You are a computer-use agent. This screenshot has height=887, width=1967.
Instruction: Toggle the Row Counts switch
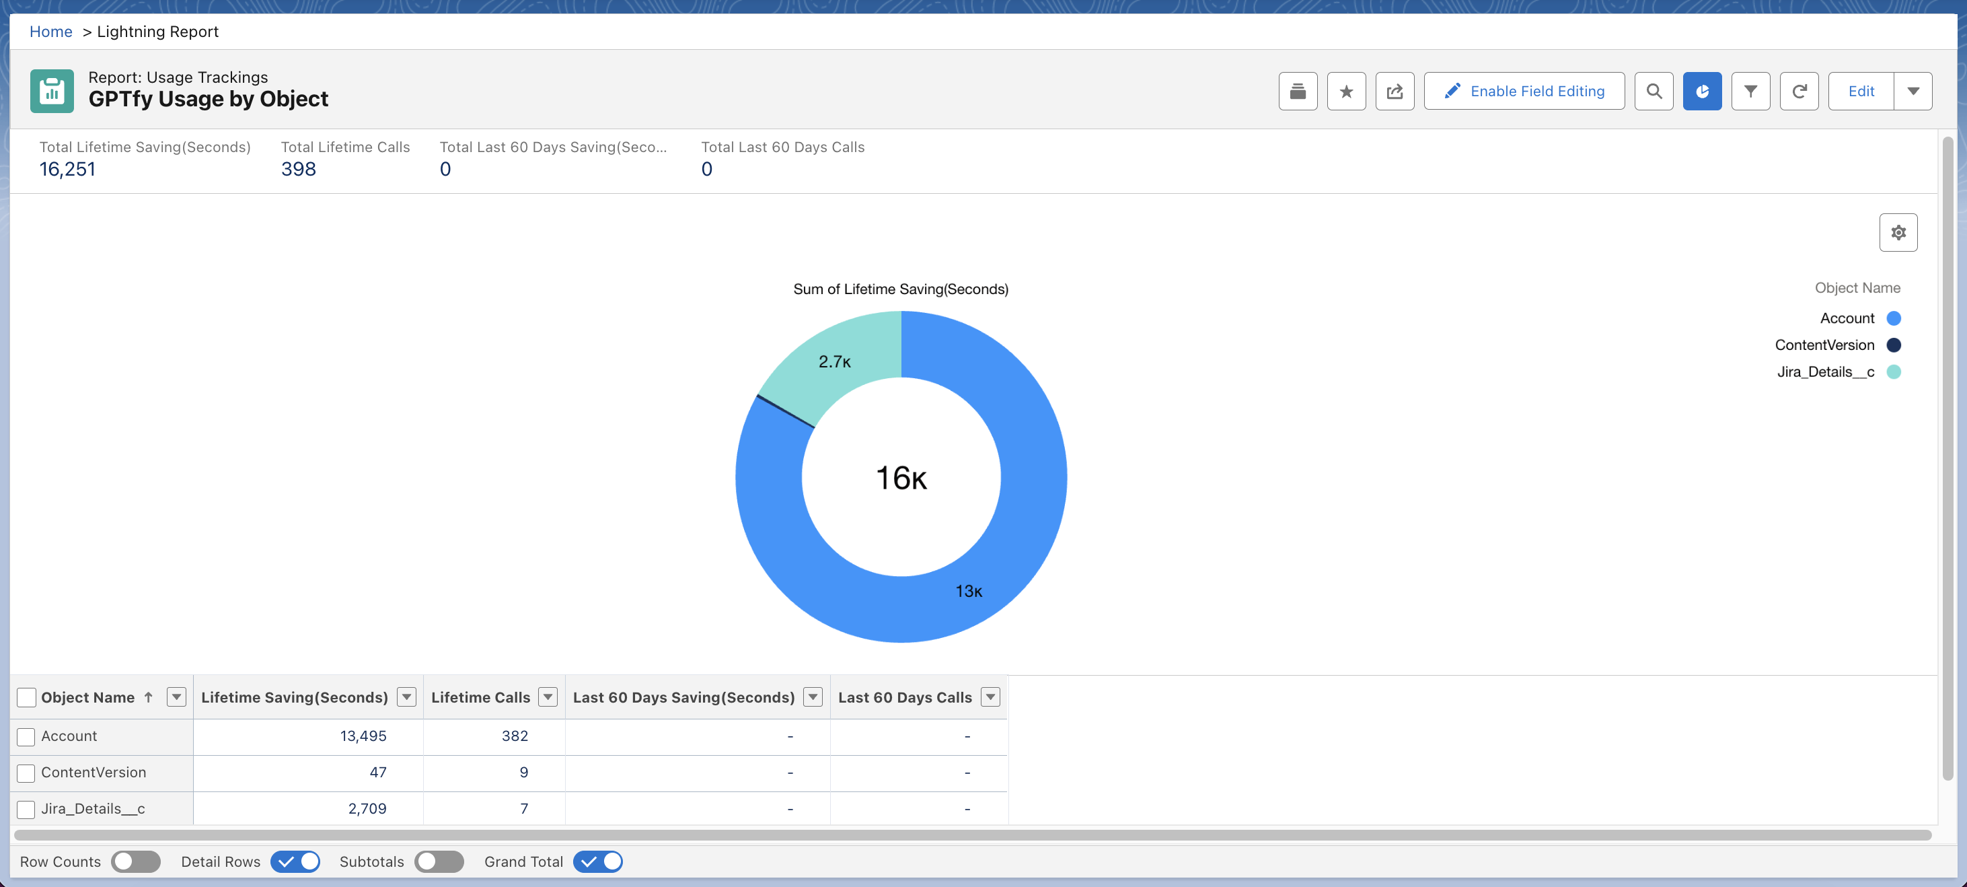(135, 862)
